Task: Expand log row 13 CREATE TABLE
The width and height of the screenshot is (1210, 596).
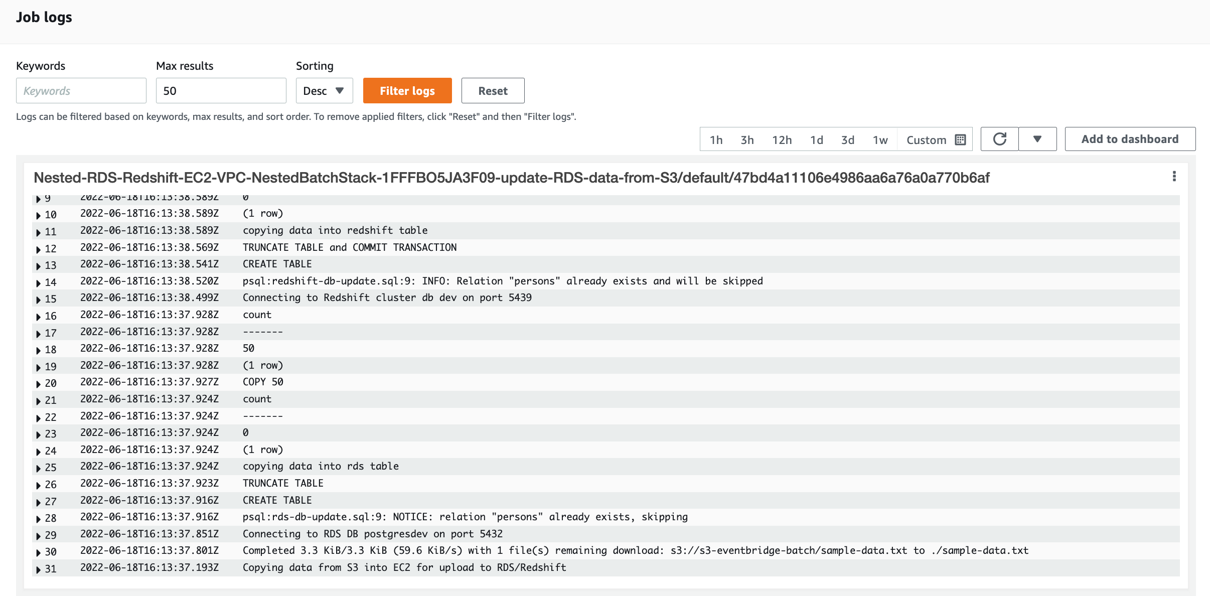Action: (39, 266)
